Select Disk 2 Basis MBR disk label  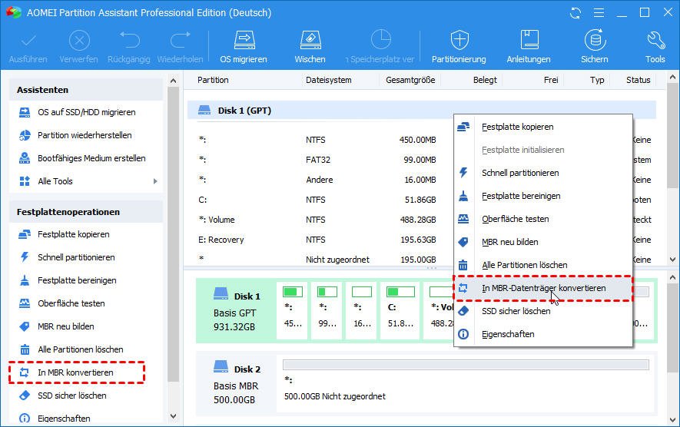237,384
